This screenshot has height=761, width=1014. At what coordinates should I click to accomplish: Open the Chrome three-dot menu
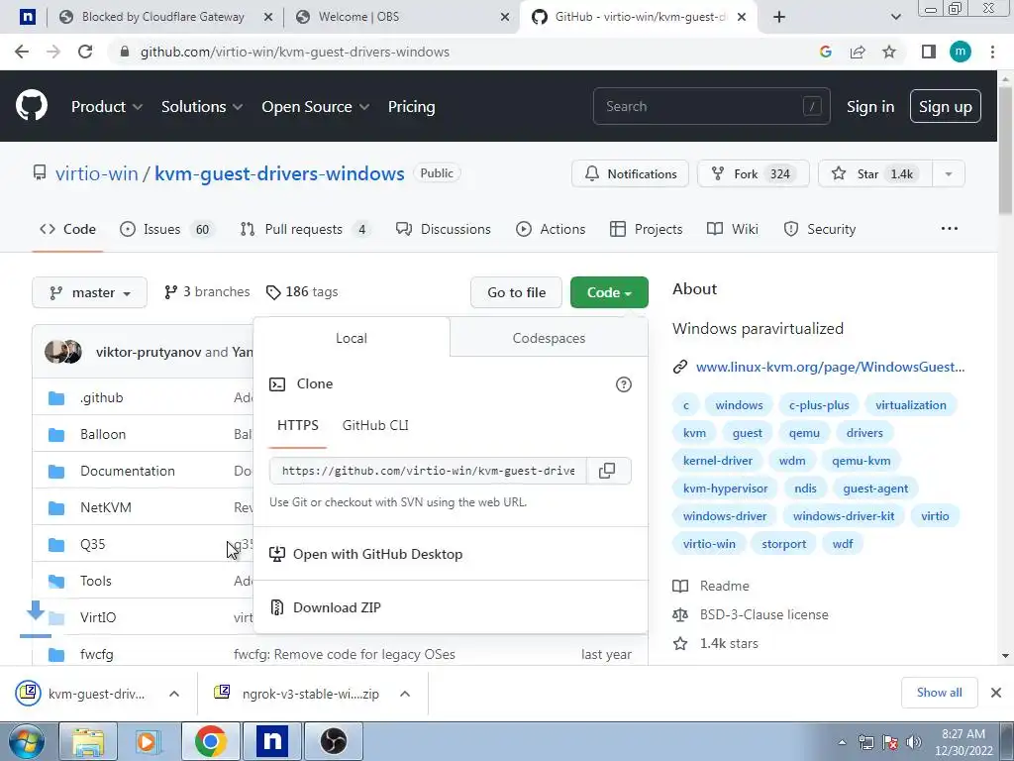click(992, 52)
